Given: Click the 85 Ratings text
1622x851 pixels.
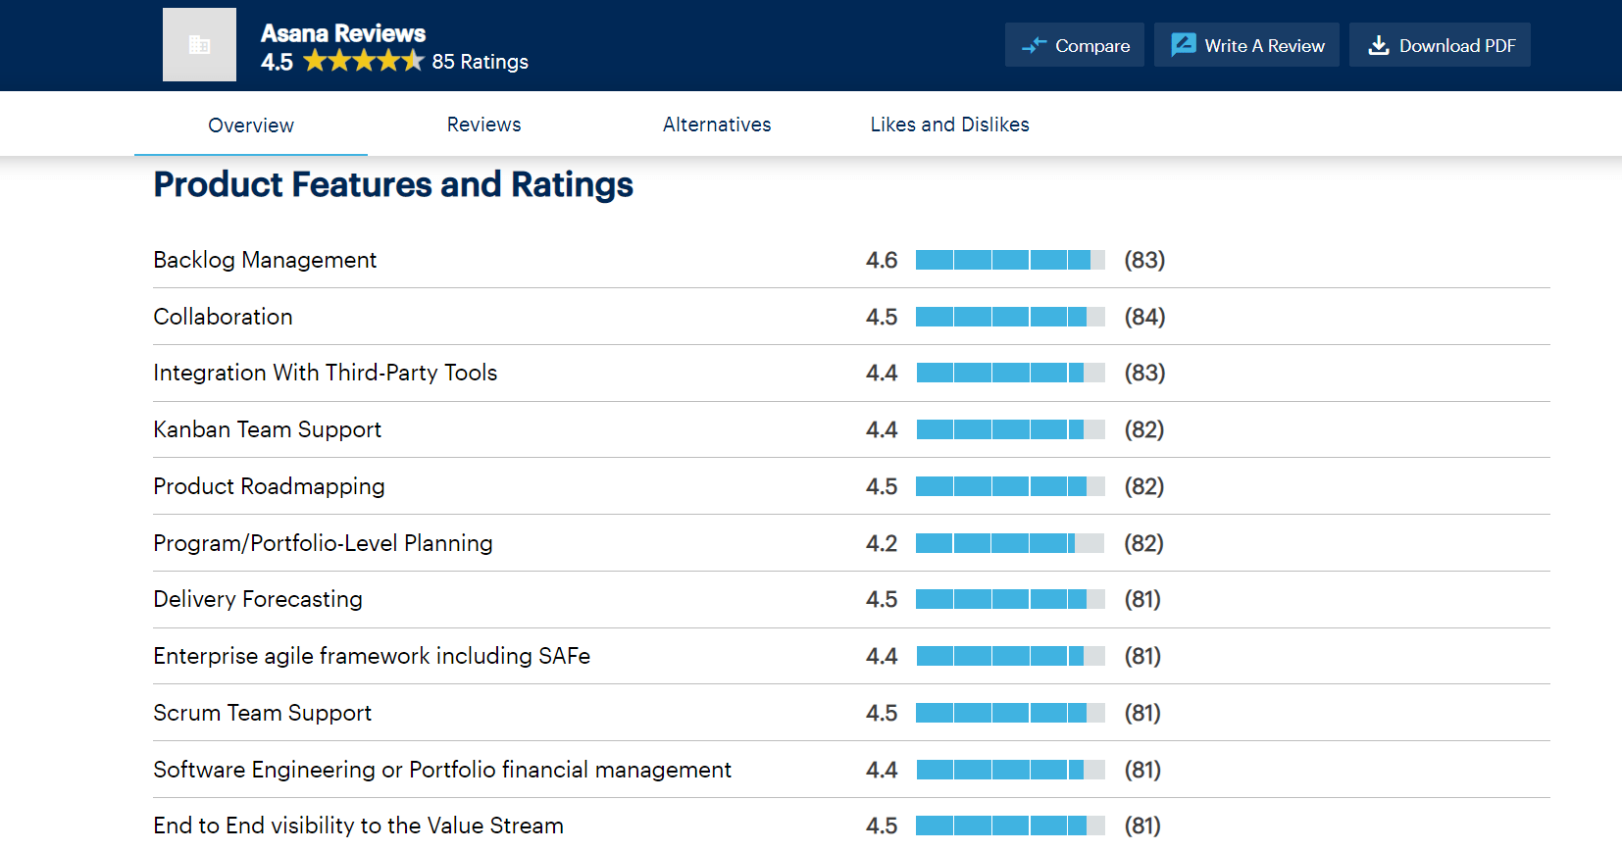Looking at the screenshot, I should click(480, 62).
